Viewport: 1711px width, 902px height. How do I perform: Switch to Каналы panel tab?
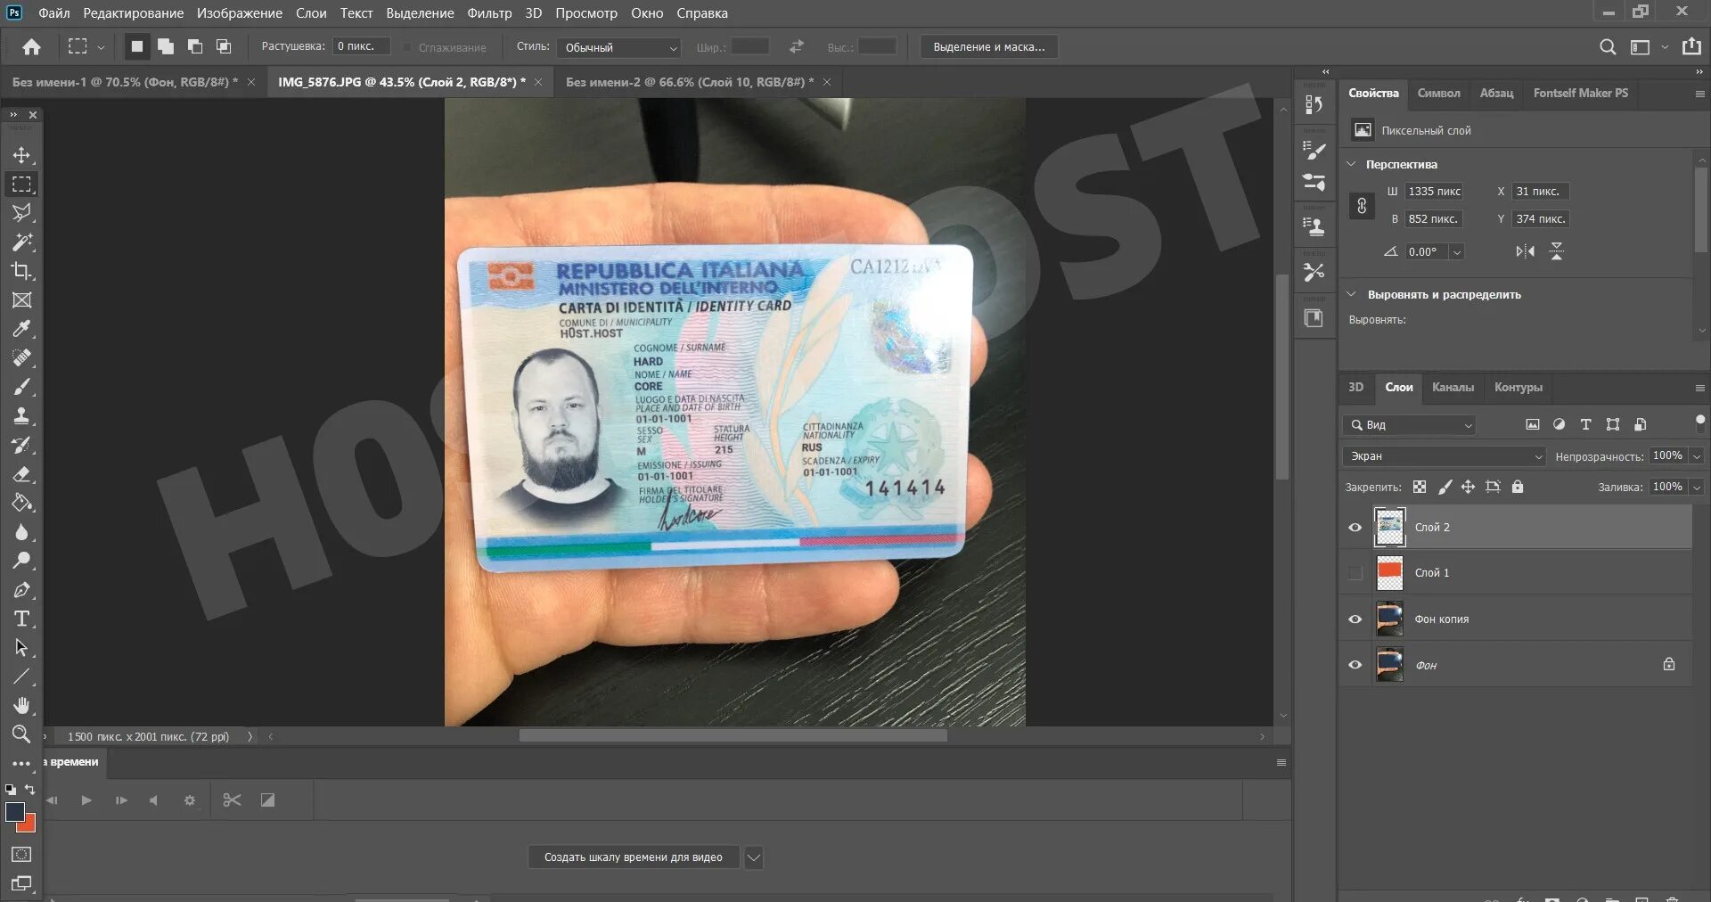[x=1453, y=388]
